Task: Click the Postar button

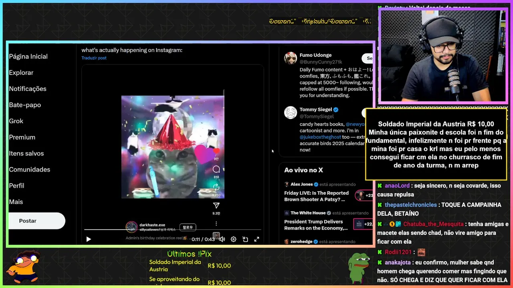Action: pyautogui.click(x=36, y=221)
